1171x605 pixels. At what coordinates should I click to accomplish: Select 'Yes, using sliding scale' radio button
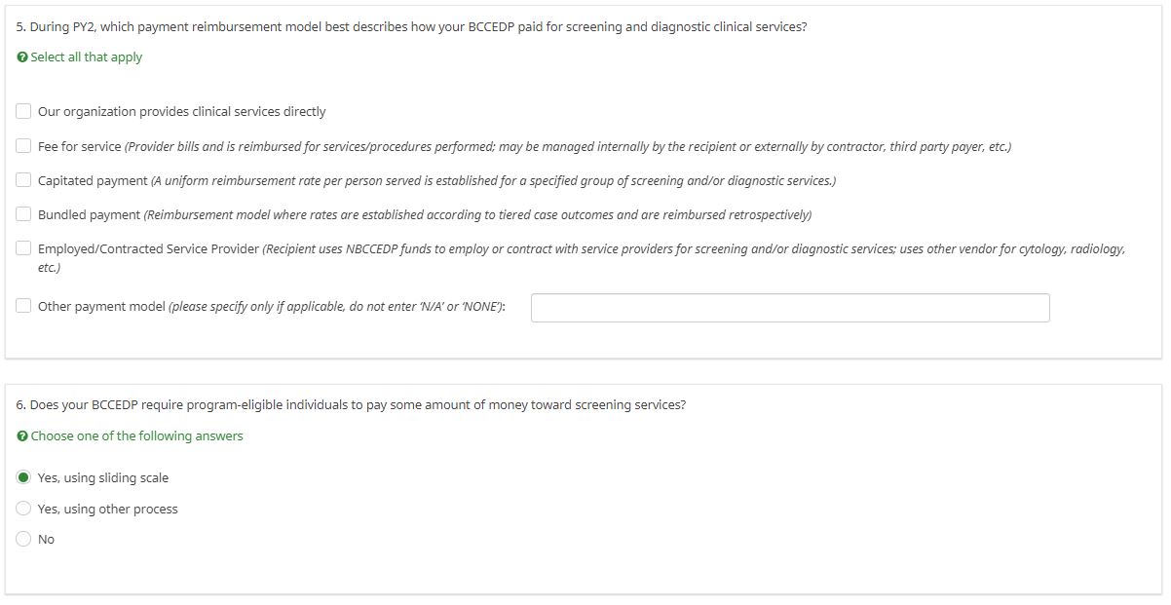coord(24,477)
